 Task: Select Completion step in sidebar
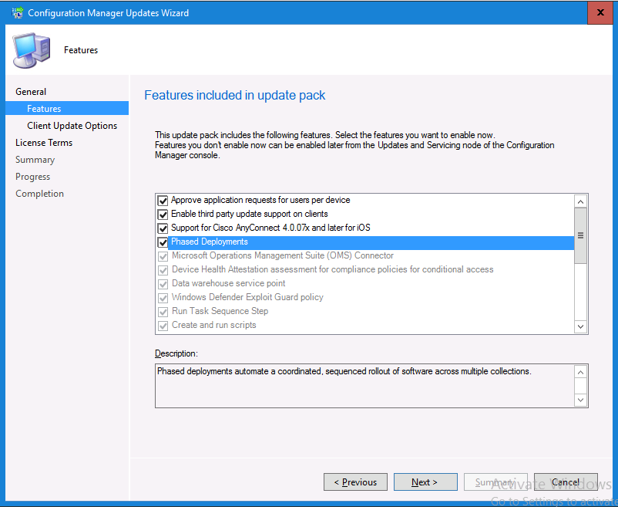pos(39,194)
